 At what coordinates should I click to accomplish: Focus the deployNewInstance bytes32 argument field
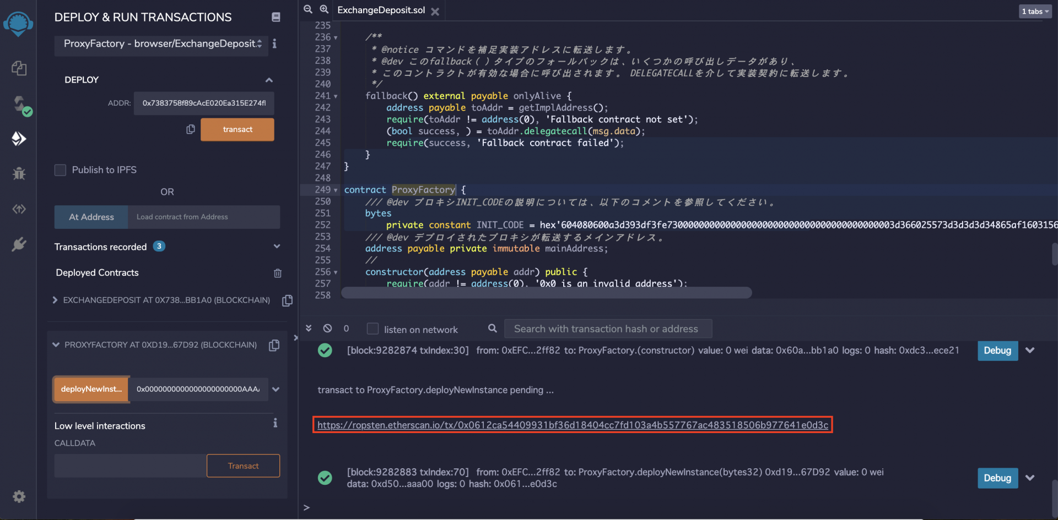198,389
